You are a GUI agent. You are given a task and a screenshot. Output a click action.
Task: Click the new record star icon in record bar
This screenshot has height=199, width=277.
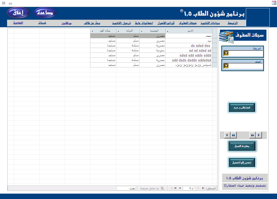coord(170,188)
